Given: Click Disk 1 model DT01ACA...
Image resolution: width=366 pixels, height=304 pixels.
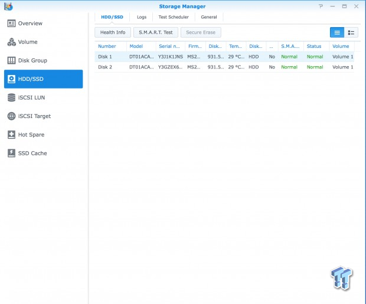Looking at the screenshot, I should coord(142,57).
